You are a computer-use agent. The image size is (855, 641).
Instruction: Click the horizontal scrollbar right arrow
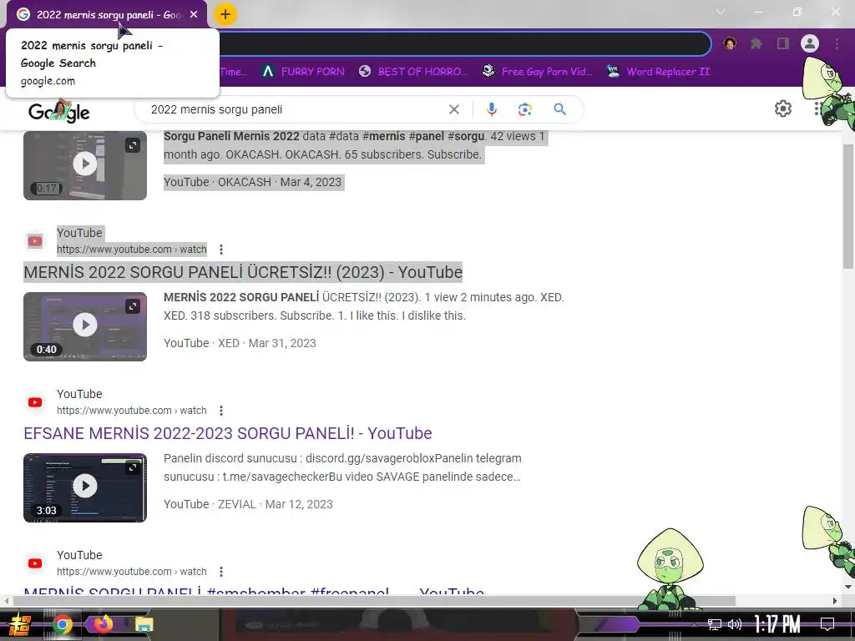coord(834,601)
